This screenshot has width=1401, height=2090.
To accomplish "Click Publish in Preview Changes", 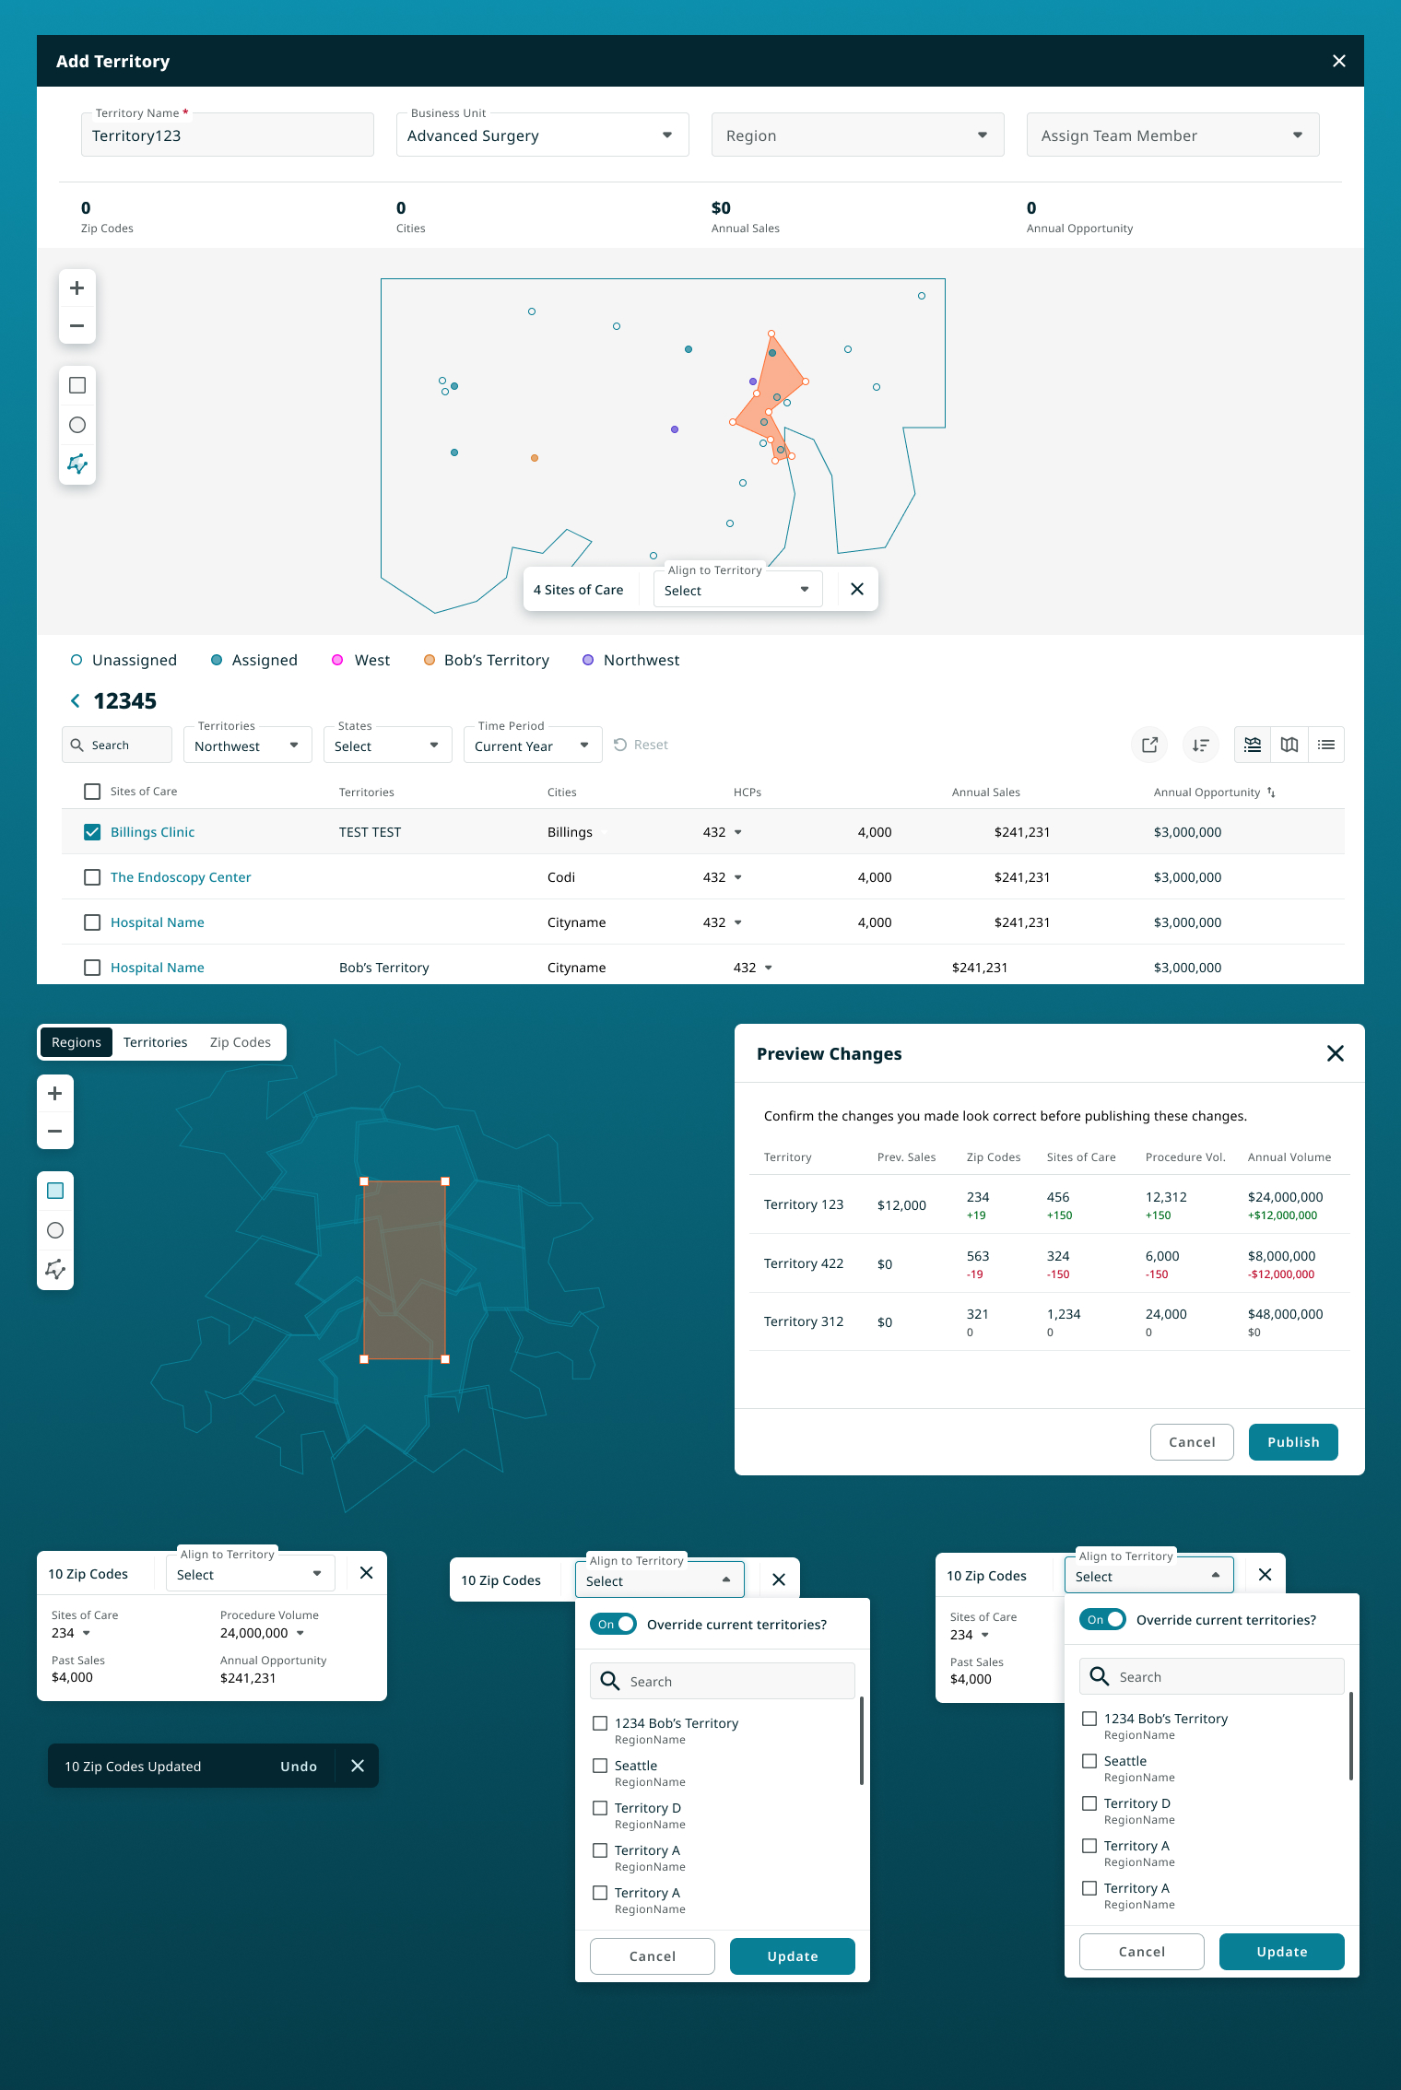I will point(1292,1442).
